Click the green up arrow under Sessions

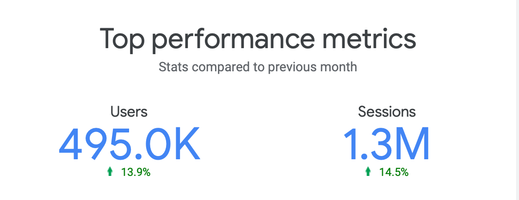click(x=368, y=171)
